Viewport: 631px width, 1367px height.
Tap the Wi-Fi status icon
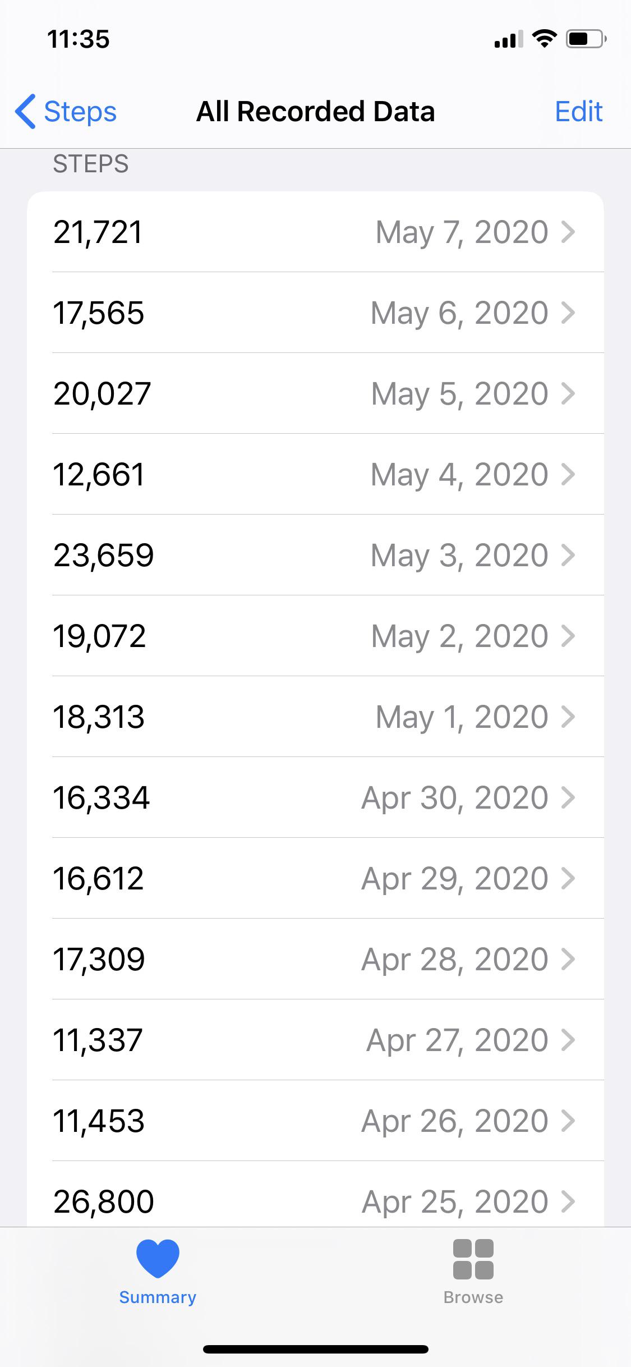tap(544, 39)
